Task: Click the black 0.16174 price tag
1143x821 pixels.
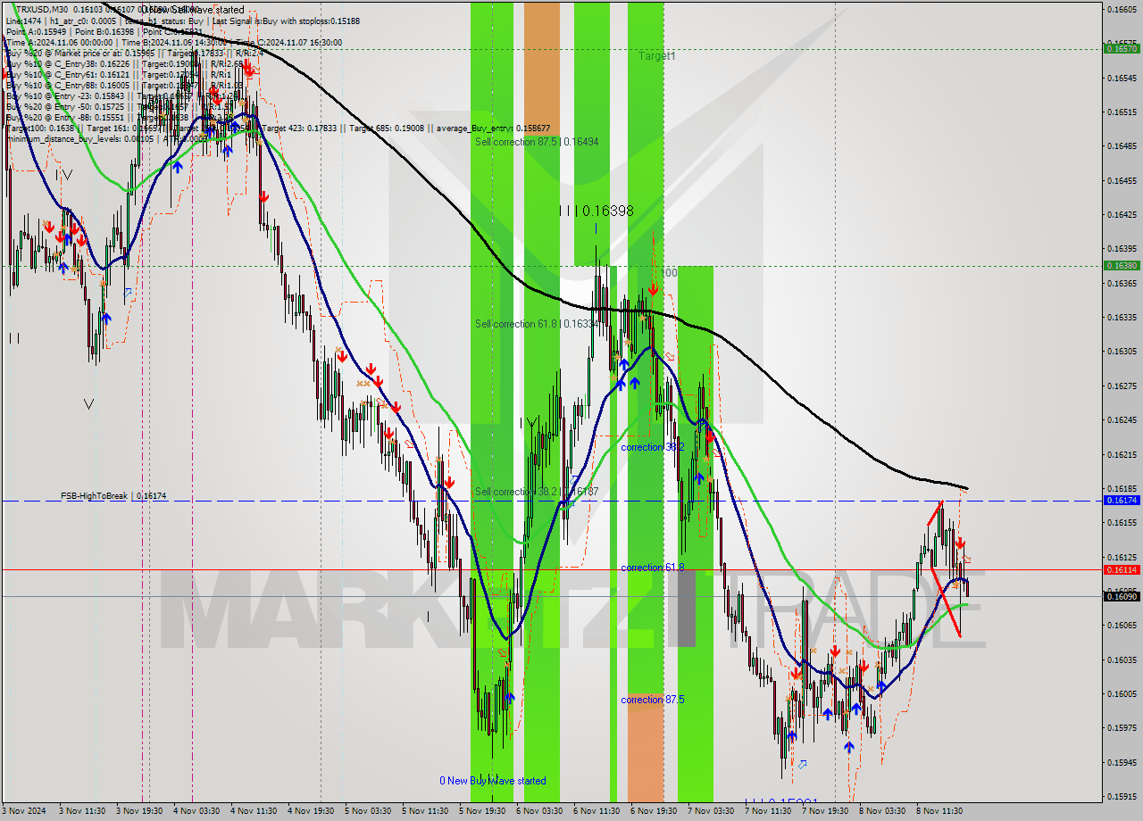Action: tap(1122, 501)
